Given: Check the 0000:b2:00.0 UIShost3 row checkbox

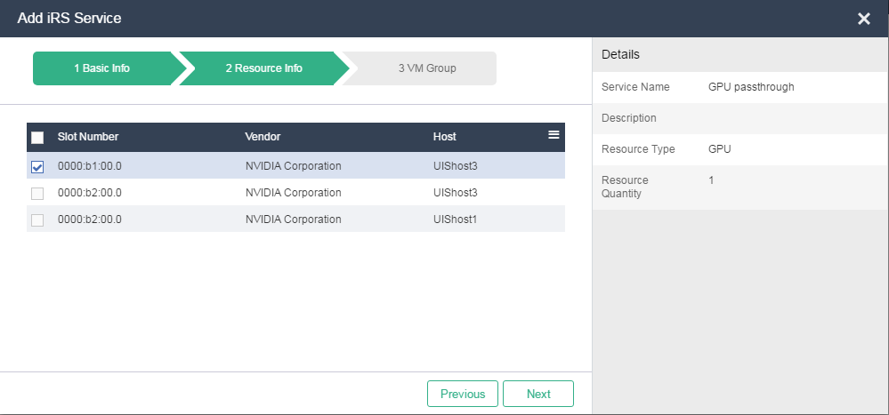Looking at the screenshot, I should (37, 193).
